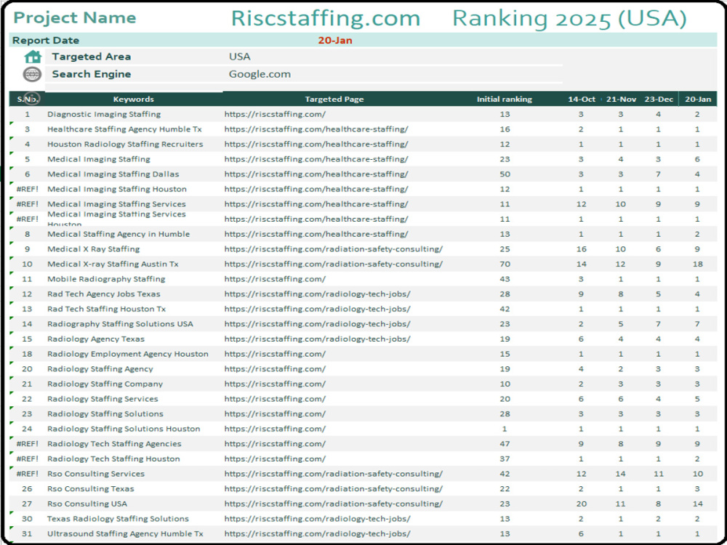The image size is (727, 545).
Task: Select Medical Imaging Staffing Houston keyword
Action: pyautogui.click(x=117, y=189)
